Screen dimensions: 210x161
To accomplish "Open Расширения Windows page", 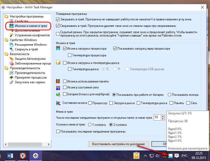I will pos(31,45).
